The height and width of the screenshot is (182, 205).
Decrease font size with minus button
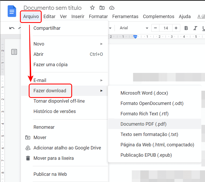pos(155,28)
